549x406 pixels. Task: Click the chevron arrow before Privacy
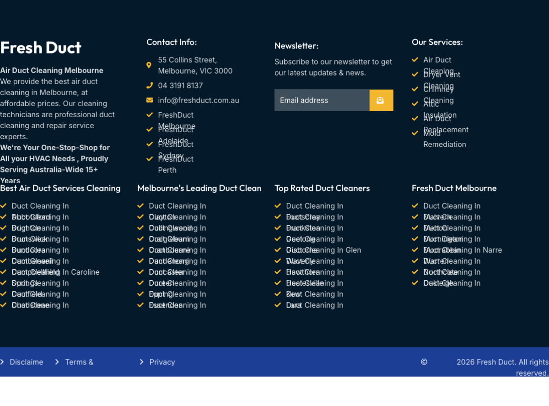141,362
